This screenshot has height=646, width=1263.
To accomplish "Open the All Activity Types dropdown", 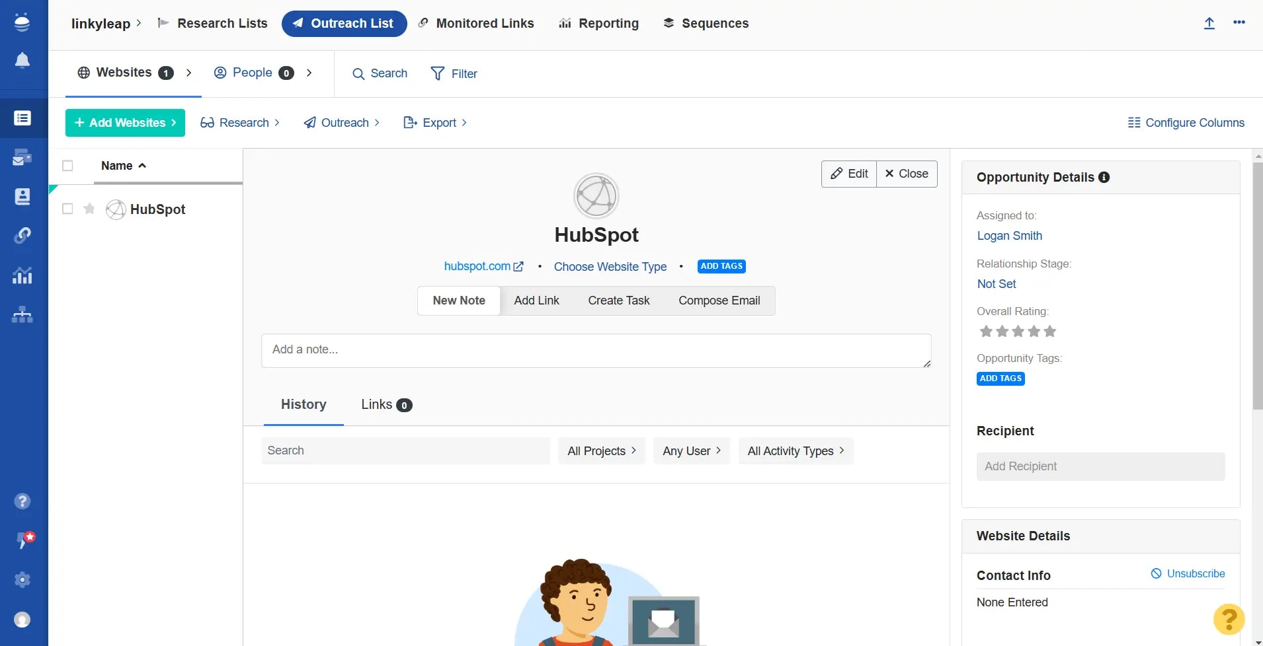I will 795,450.
